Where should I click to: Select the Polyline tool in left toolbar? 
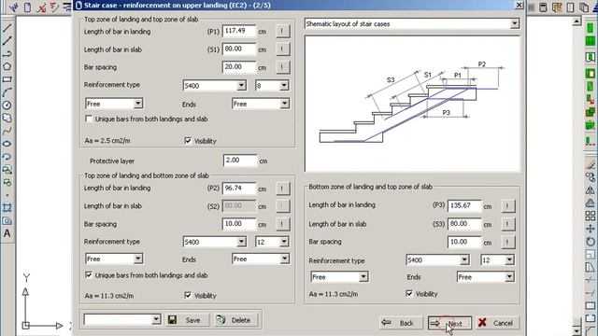pos(7,54)
